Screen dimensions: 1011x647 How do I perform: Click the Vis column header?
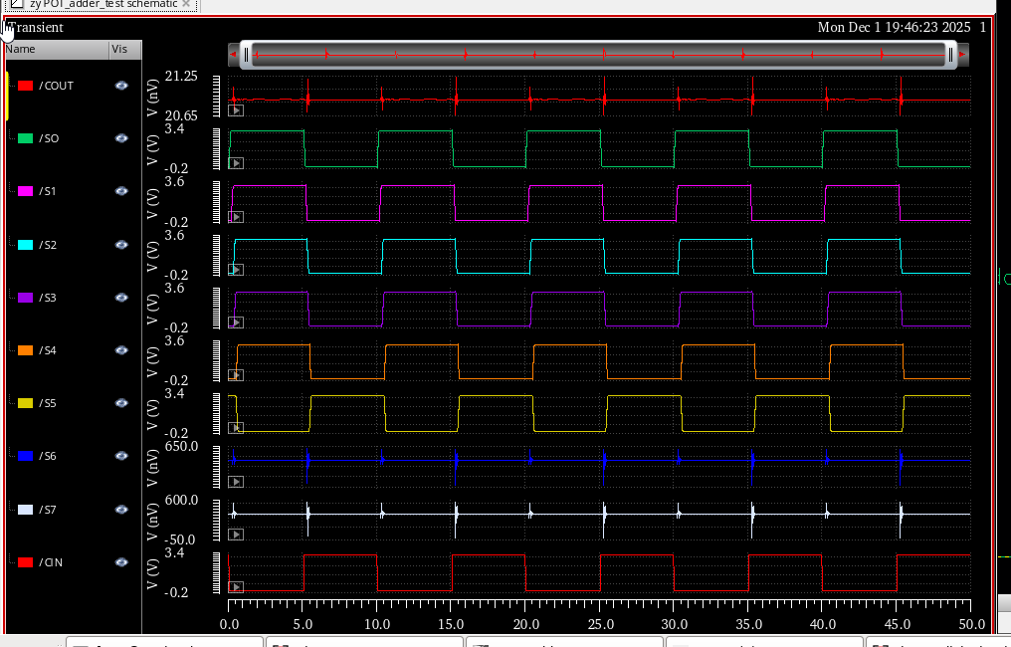coord(120,49)
